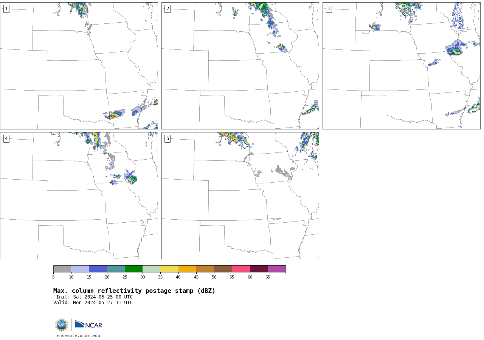Click the orange 40-45 dBZ swatch
The image size is (484, 340).
187,269
